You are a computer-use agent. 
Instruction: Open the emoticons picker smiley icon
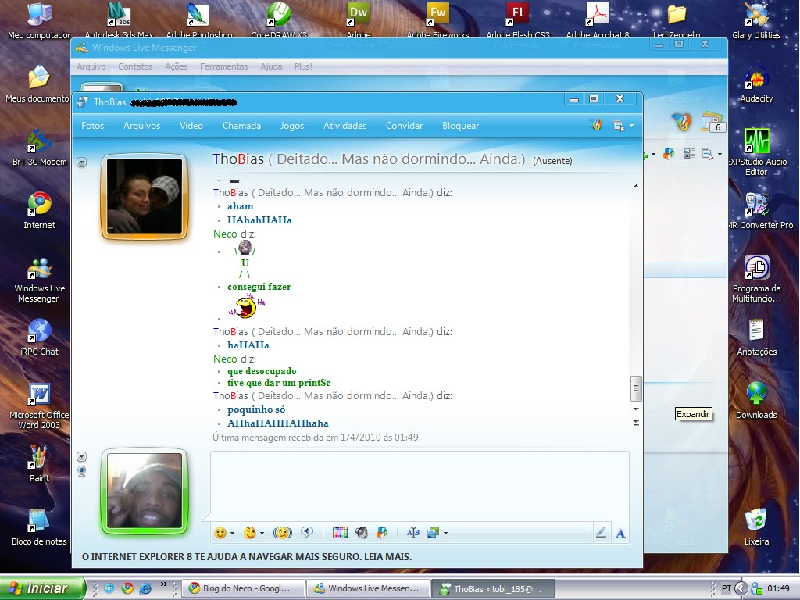pos(220,533)
